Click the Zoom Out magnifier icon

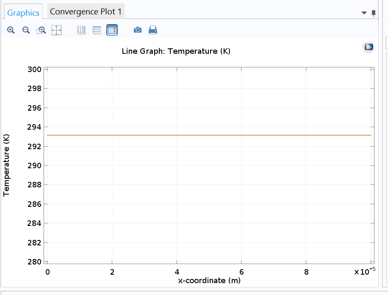[26, 30]
